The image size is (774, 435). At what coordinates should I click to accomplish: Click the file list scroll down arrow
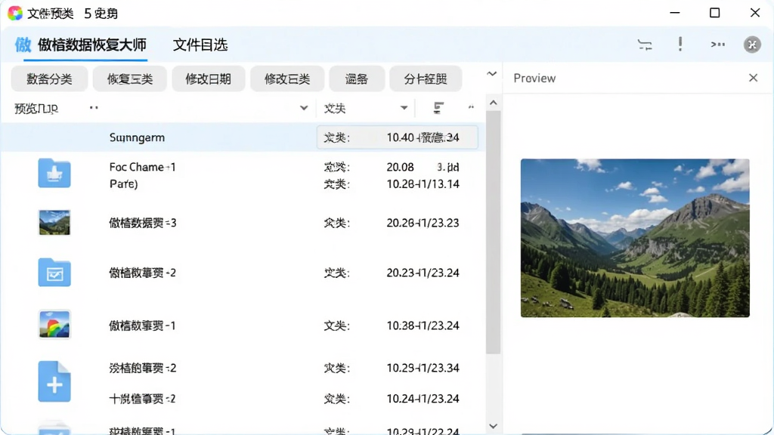(493, 426)
